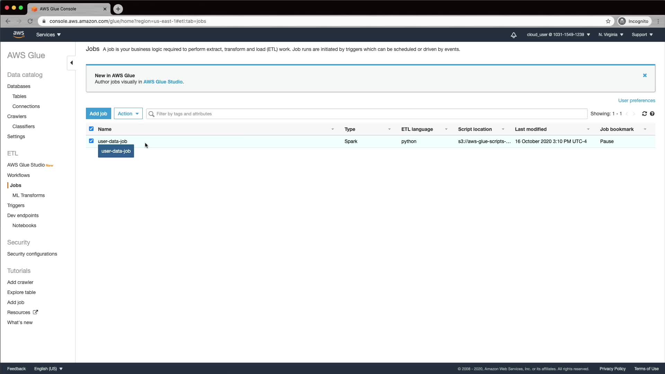665x374 pixels.
Task: Open the Action dropdown
Action: pyautogui.click(x=128, y=114)
